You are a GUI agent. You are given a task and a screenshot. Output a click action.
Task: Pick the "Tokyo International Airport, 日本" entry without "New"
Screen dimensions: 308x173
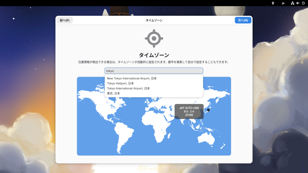click(x=128, y=89)
